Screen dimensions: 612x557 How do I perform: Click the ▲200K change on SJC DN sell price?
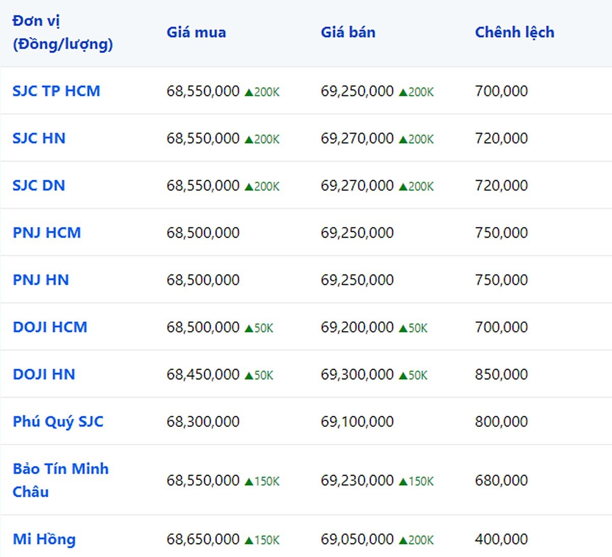pyautogui.click(x=416, y=187)
